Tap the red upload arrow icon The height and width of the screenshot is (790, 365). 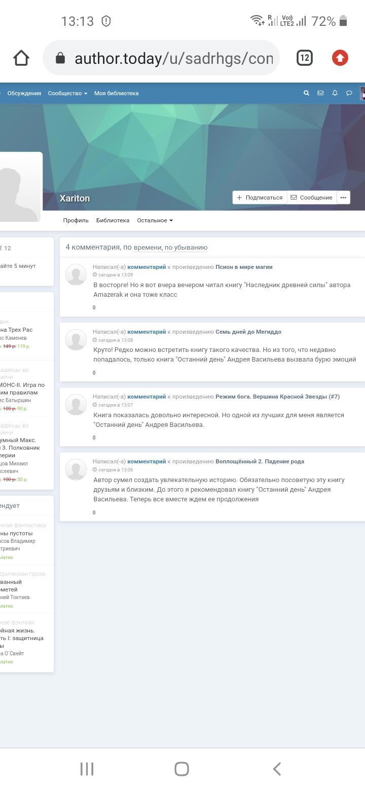(340, 58)
